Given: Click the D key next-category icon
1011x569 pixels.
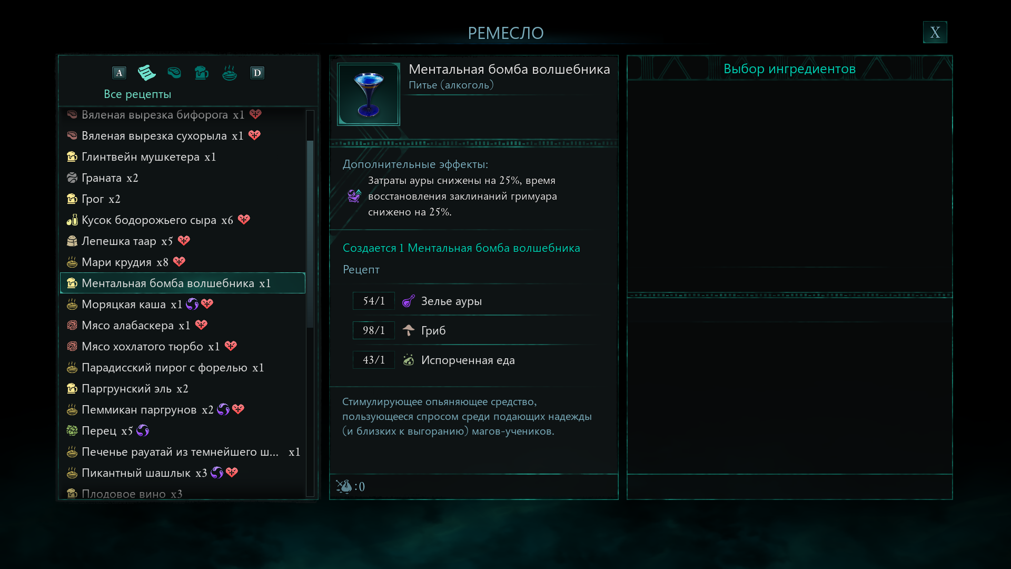Looking at the screenshot, I should coord(257,73).
